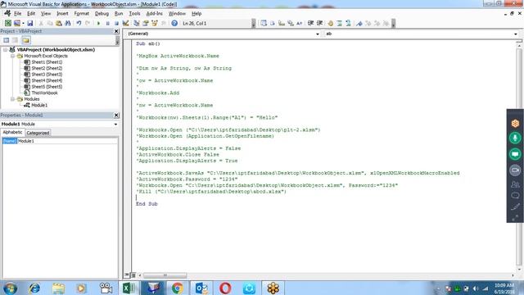Select Sheet4 (Sheet4) in project tree

click(x=47, y=80)
